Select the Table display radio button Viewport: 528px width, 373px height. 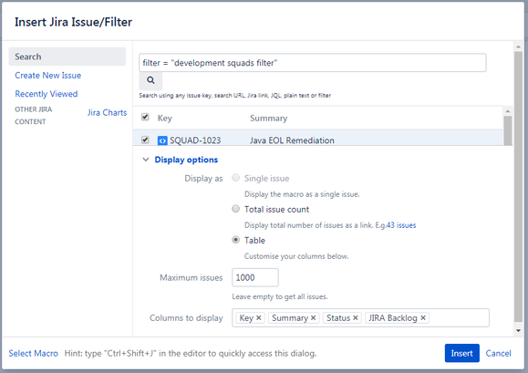235,240
